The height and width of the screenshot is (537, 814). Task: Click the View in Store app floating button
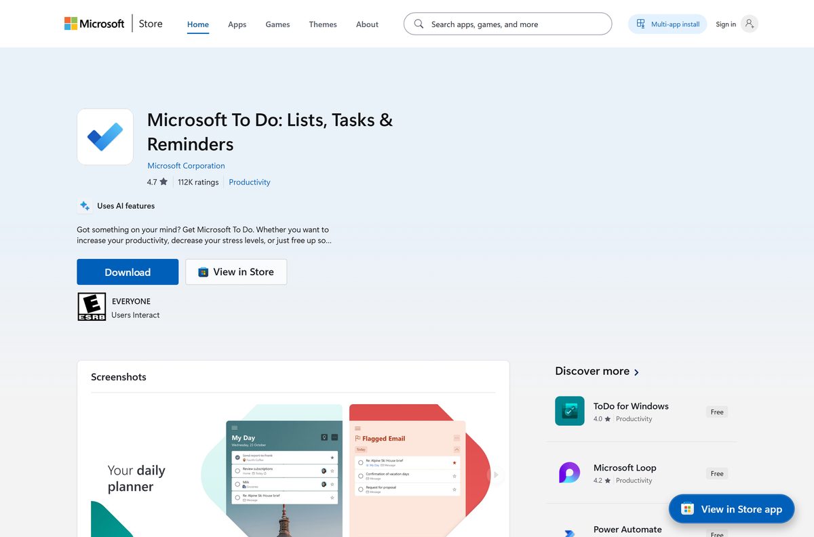point(731,509)
